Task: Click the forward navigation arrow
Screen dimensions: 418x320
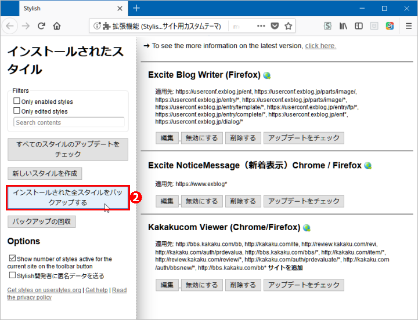Action: [x=26, y=26]
